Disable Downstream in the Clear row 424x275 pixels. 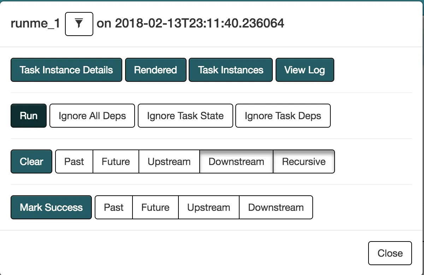pyautogui.click(x=236, y=161)
